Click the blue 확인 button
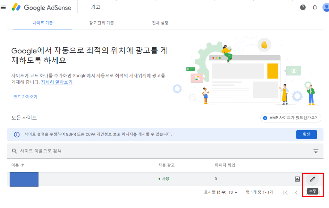The image size is (329, 208). click(x=306, y=135)
